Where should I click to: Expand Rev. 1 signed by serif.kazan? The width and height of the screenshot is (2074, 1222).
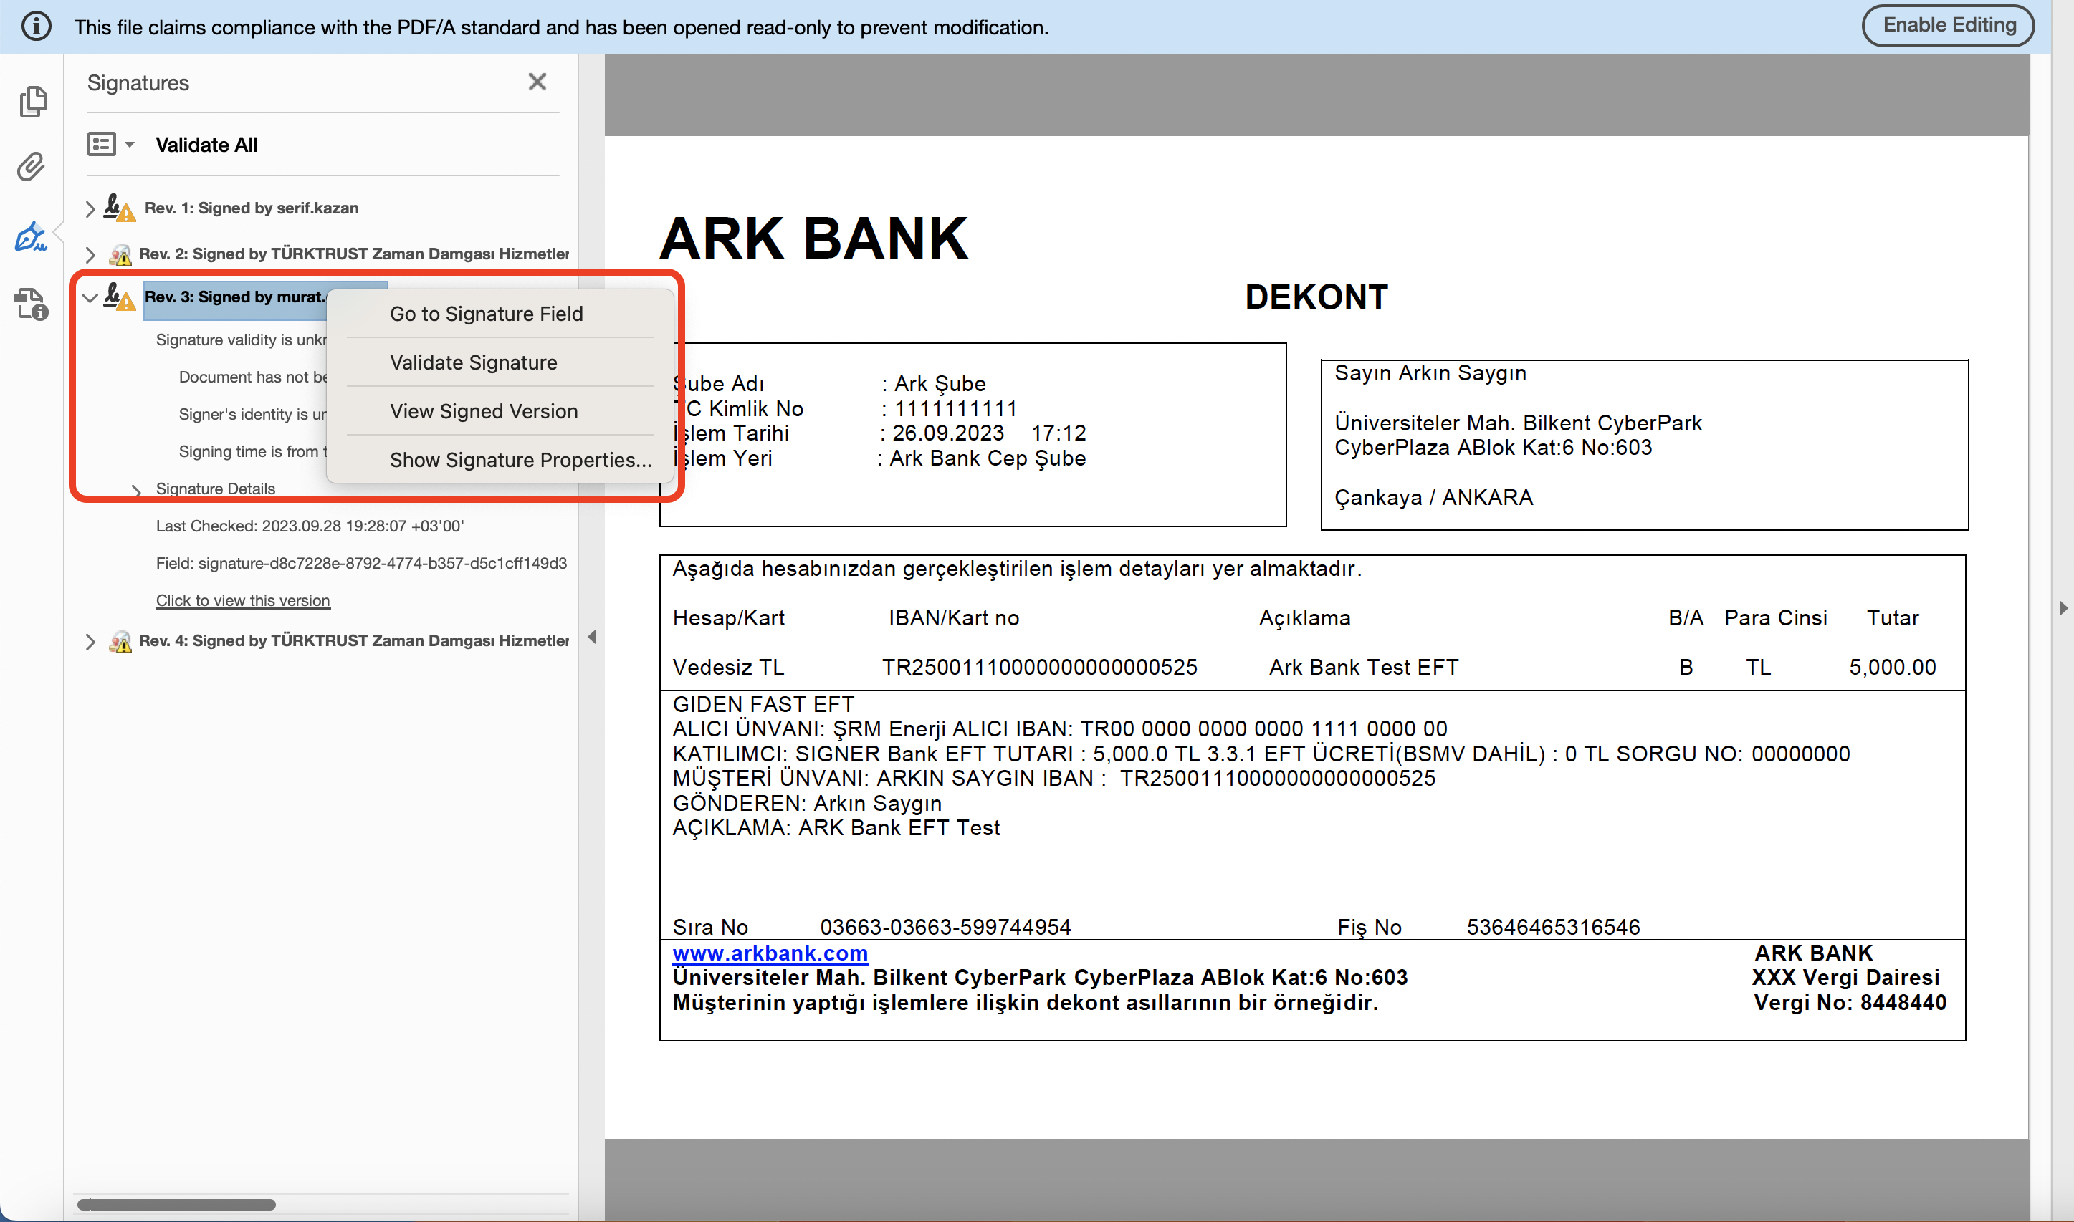(x=90, y=208)
